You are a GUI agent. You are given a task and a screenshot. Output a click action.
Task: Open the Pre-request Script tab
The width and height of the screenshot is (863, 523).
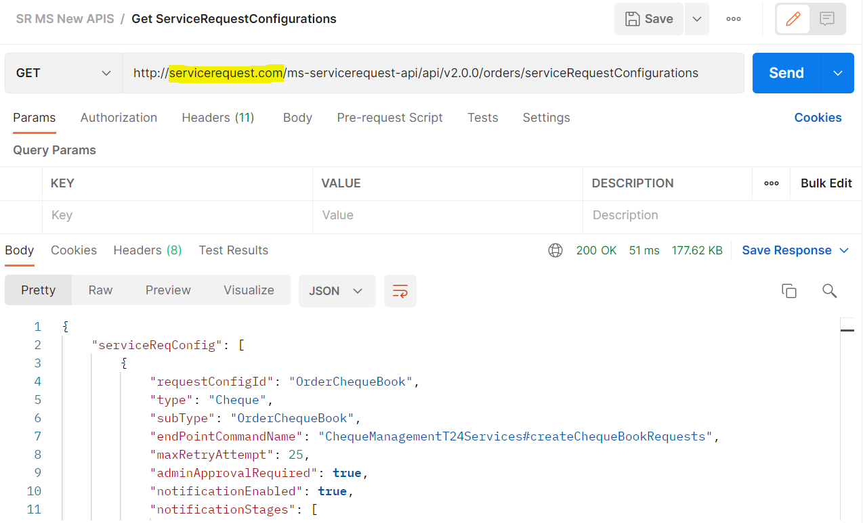(x=390, y=118)
